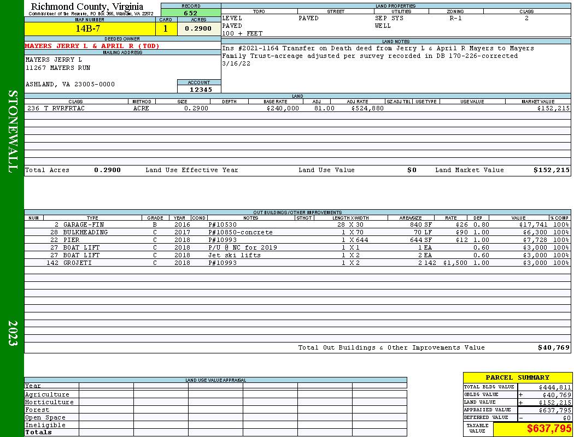Click the GROJETI rate $1,500
Image resolution: width=574 pixels, height=437 pixels.
[x=455, y=263]
